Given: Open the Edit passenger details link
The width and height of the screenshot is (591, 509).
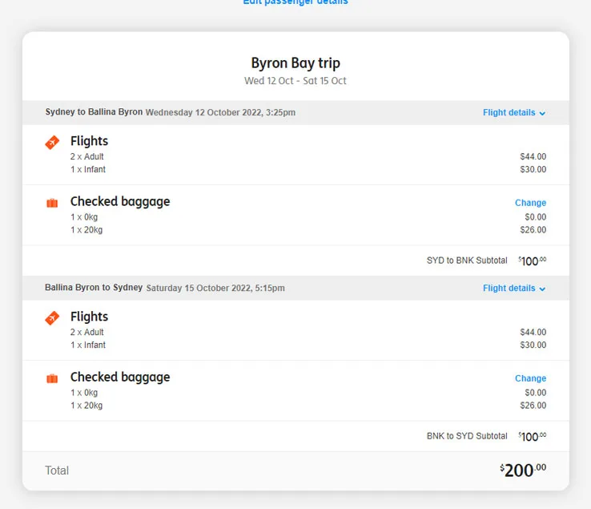Looking at the screenshot, I should click(295, 2).
